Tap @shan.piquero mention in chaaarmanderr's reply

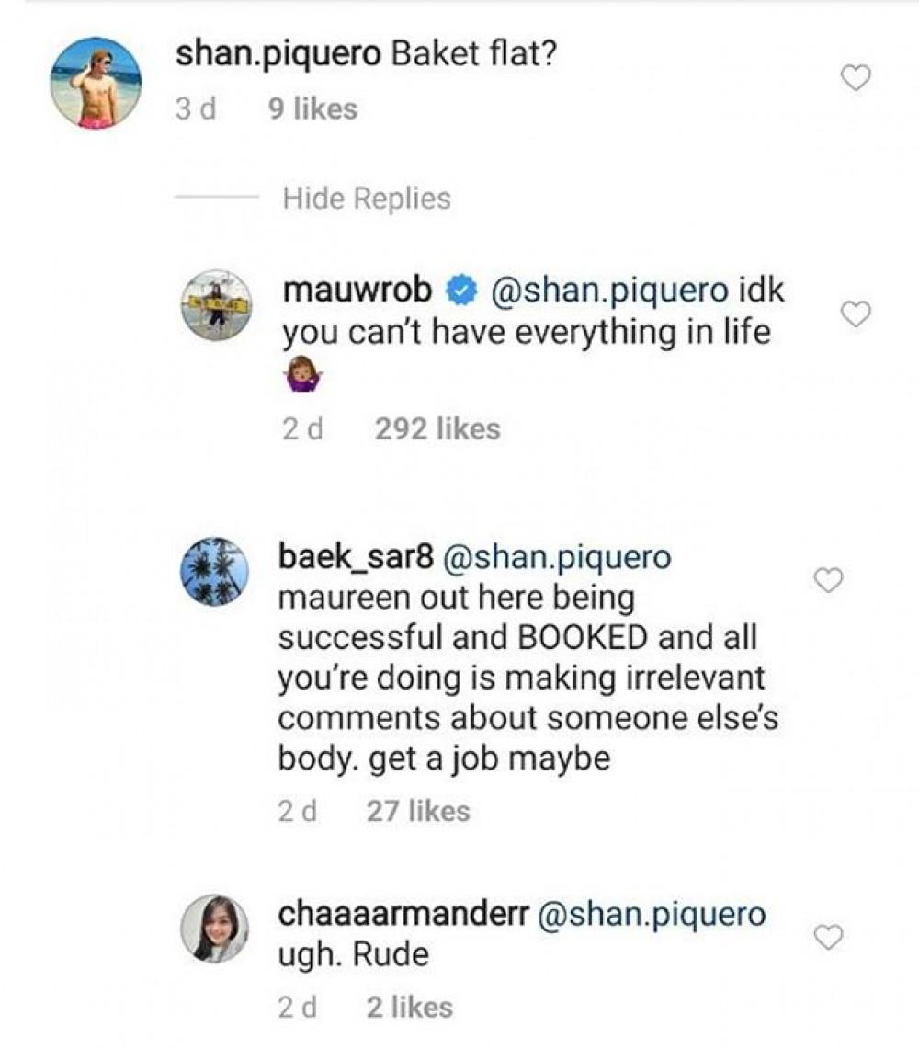(652, 914)
